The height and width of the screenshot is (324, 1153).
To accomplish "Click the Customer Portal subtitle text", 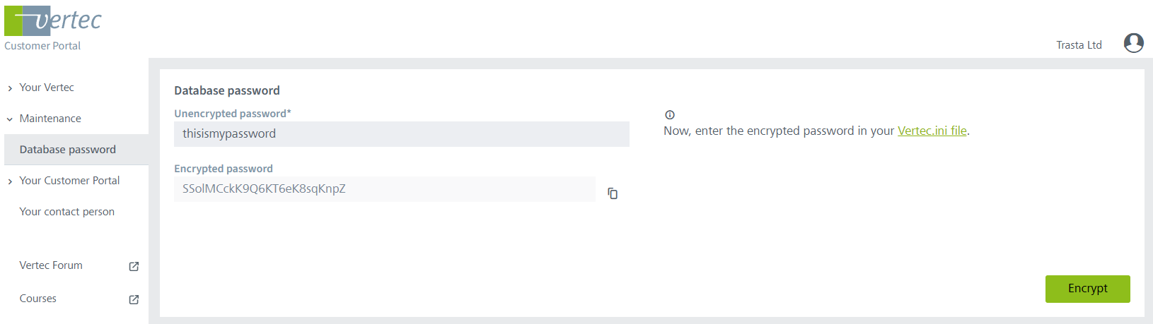I will point(42,46).
